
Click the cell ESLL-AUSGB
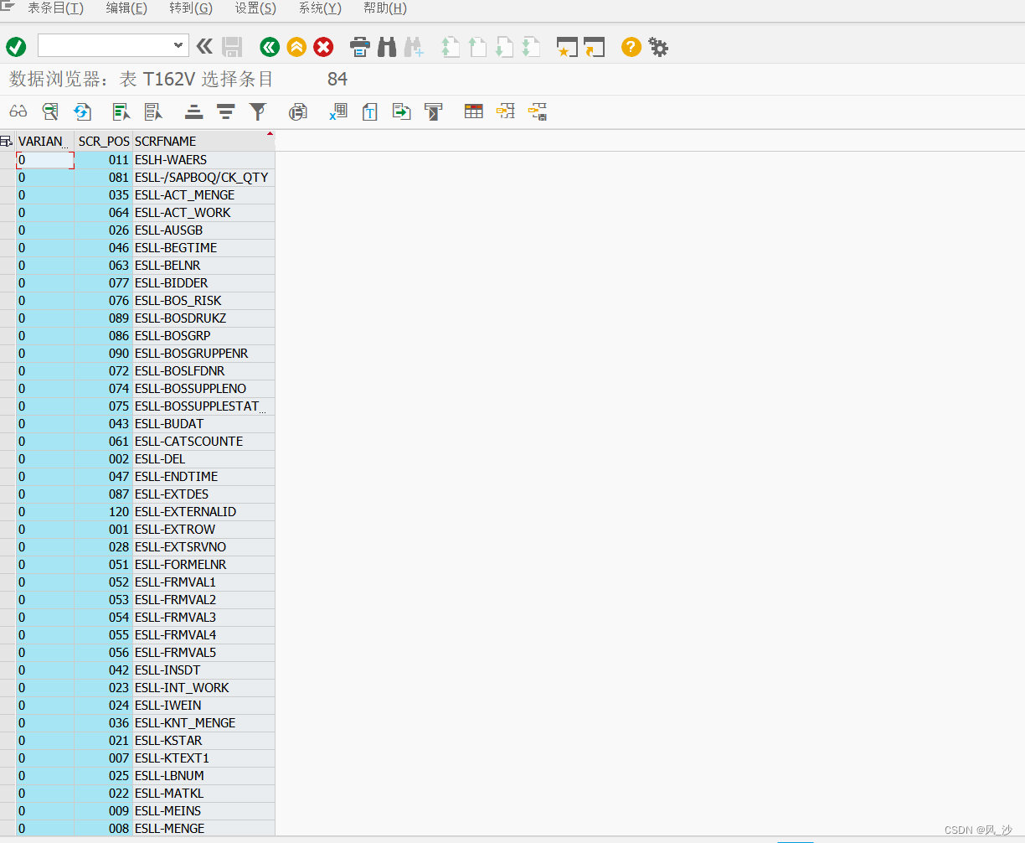click(203, 230)
